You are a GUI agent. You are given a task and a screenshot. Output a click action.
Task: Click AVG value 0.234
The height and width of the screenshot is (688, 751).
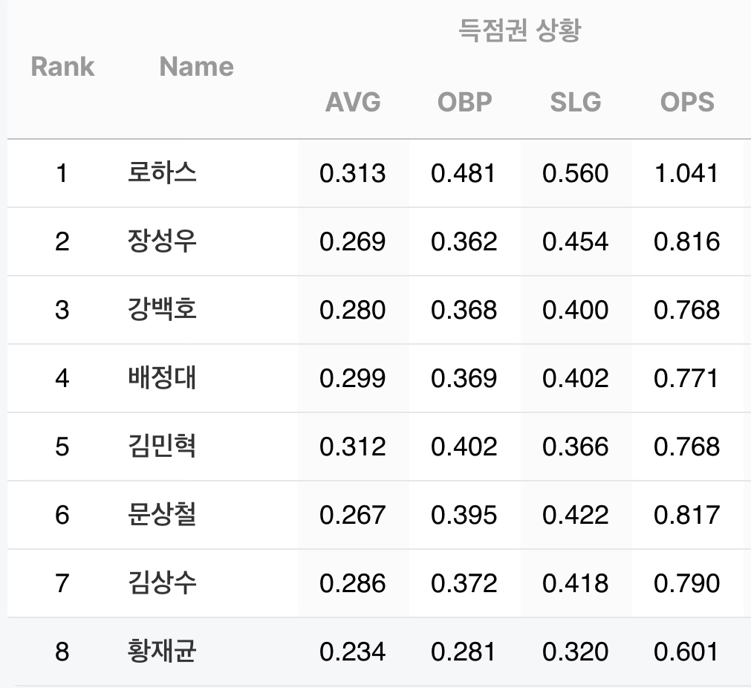point(353,652)
